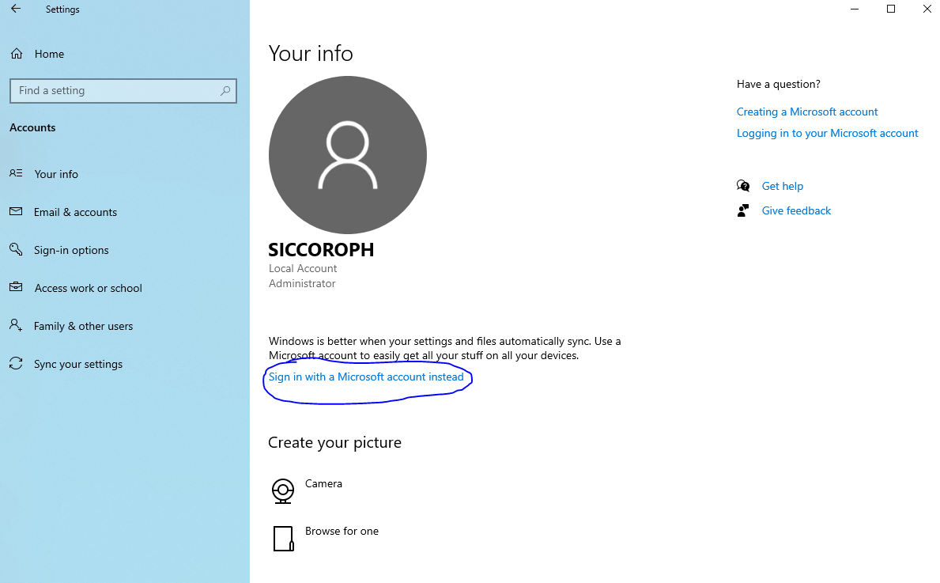Click the Browse for one icon
Image resolution: width=940 pixels, height=583 pixels.
coord(283,539)
